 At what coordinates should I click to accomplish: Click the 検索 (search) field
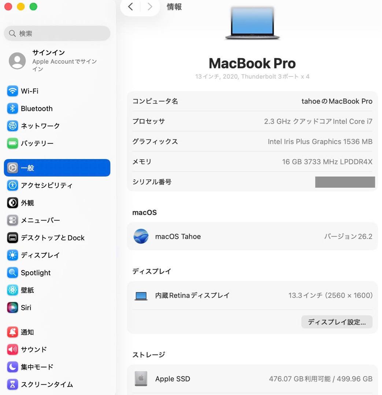coord(57,33)
